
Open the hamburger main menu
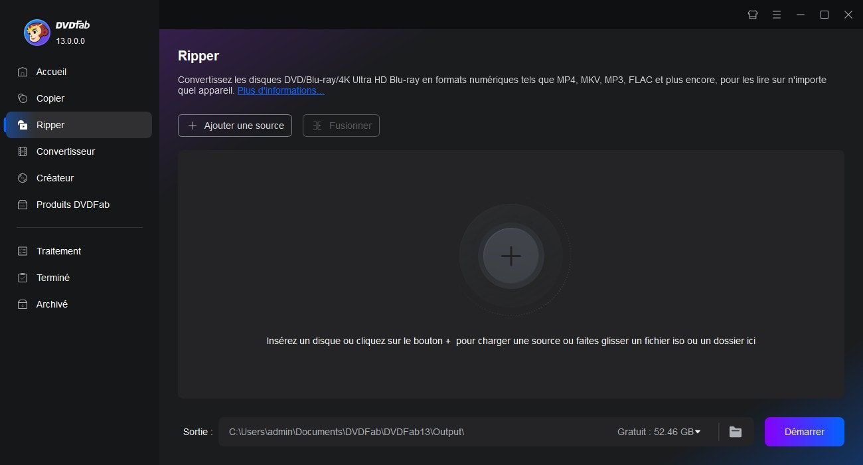(777, 15)
